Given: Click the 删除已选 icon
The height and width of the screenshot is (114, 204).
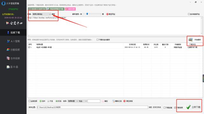Looking at the screenshot, I should [x=113, y=101].
